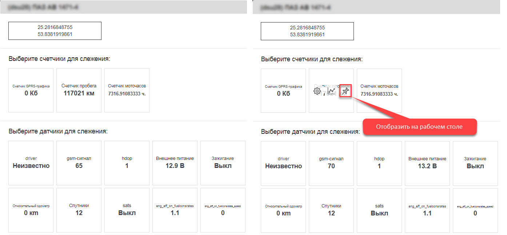This screenshot has height=235, width=507.
Task: Select the Счетчик моточасов tile in the right panel
Action: point(379,90)
